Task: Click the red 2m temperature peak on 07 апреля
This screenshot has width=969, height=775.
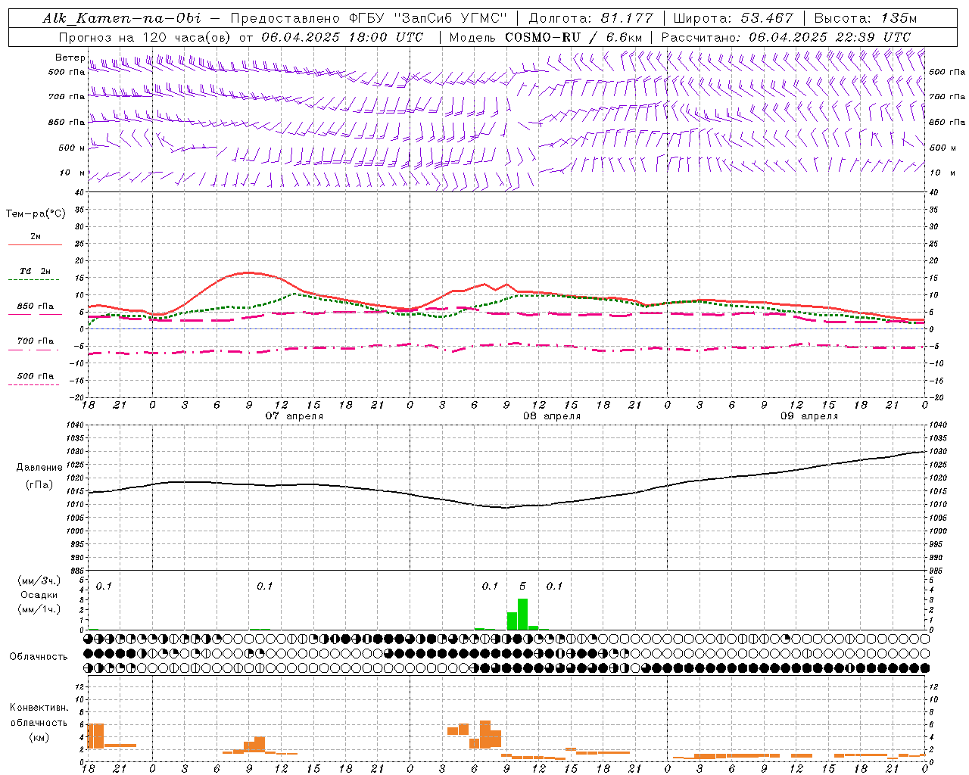Action: [248, 272]
